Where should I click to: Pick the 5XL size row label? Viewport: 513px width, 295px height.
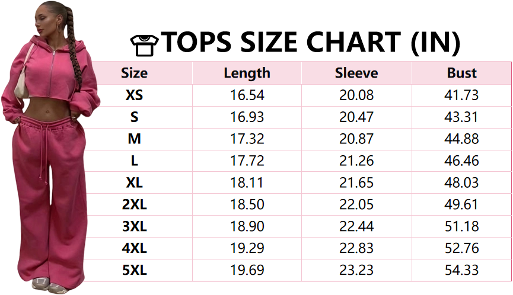pyautogui.click(x=134, y=271)
